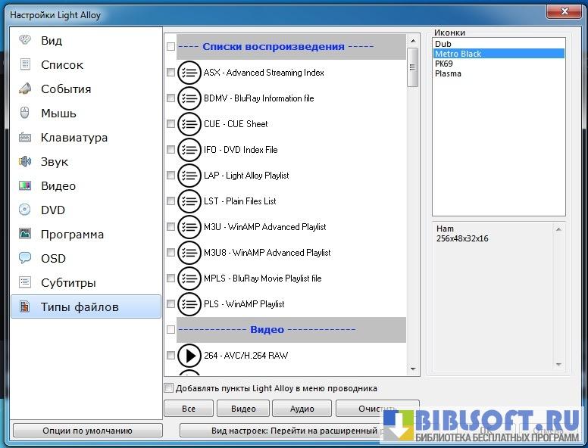Click the play icon beside 264 AVC/H.264 RAW
Screen dimensions: 588x448
point(189,356)
